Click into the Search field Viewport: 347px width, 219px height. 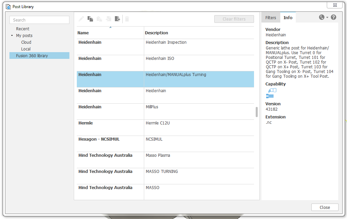pos(39,20)
